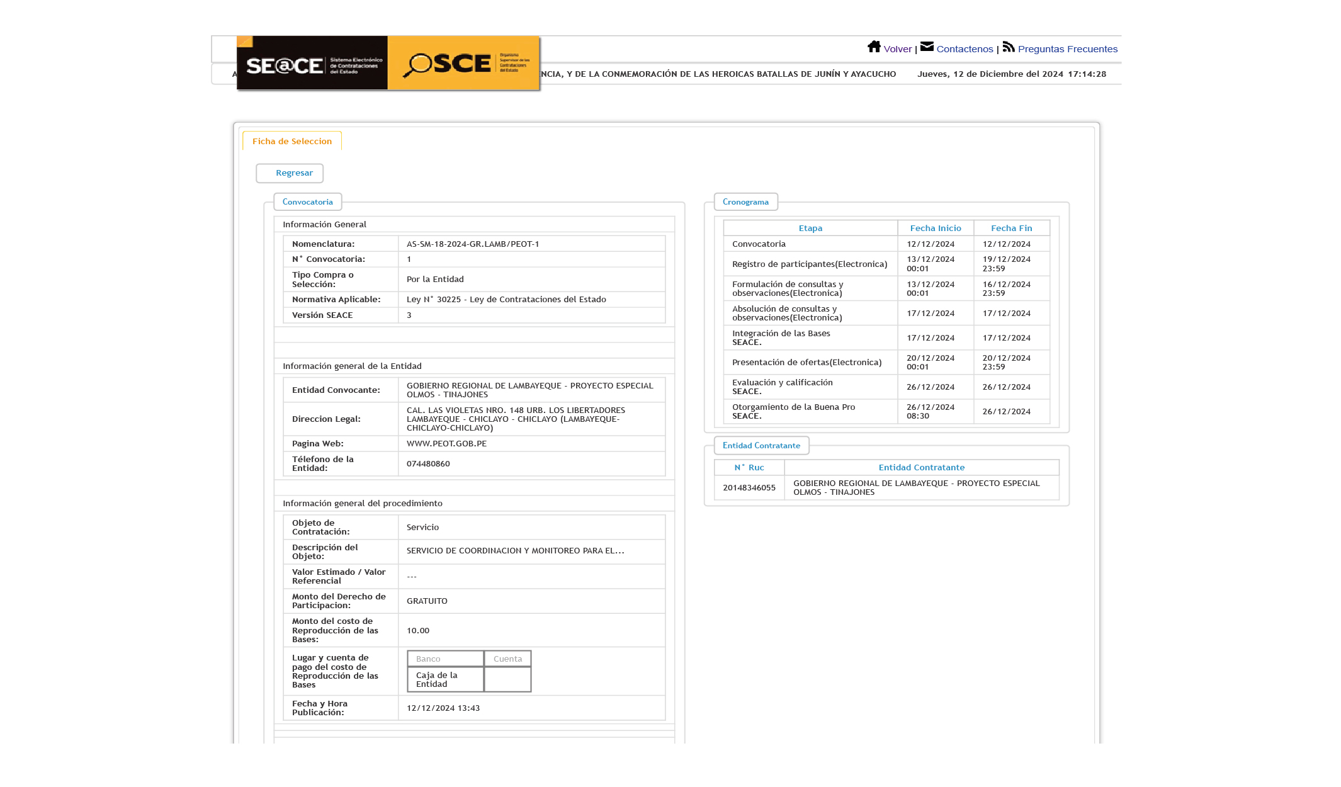Screen dimensions: 1341x787
Task: Click the Información General heading
Action: (x=324, y=225)
